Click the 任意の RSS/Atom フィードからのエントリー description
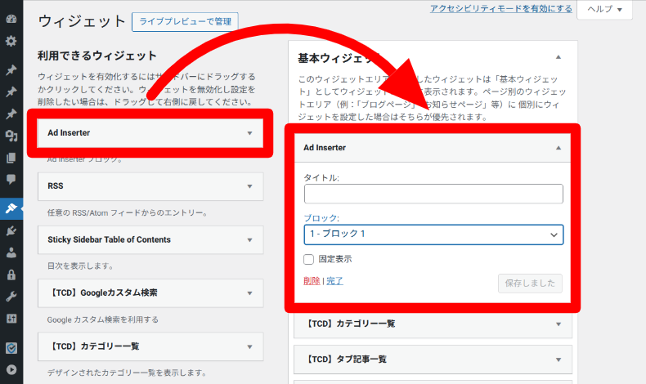Viewport: 646px width, 384px height. [x=128, y=212]
